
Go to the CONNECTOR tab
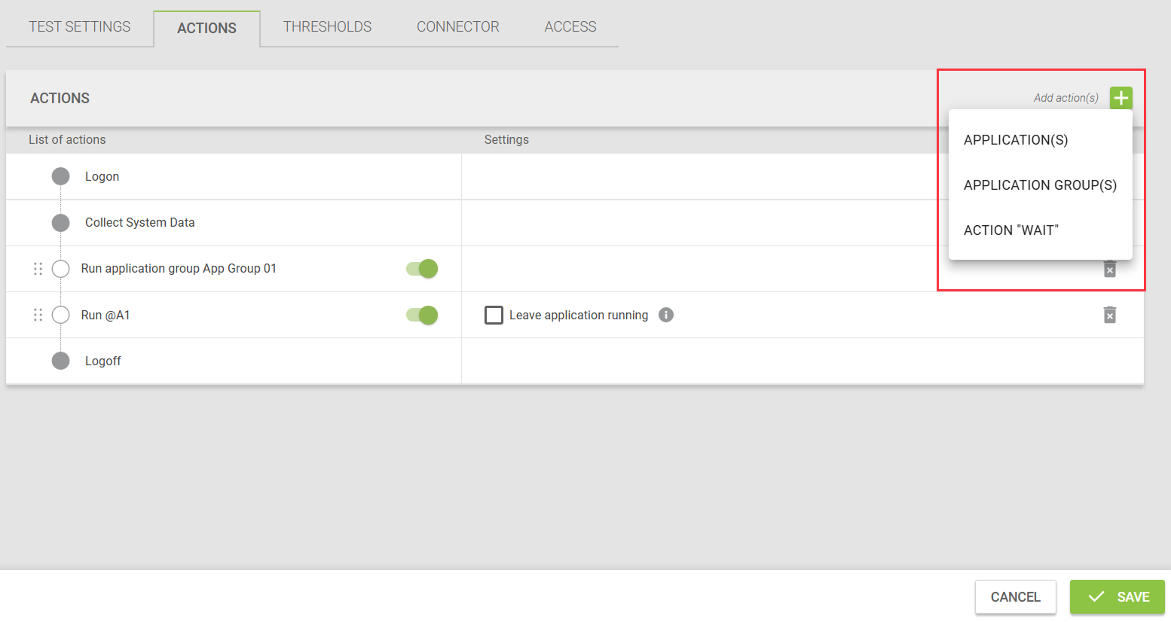click(457, 27)
